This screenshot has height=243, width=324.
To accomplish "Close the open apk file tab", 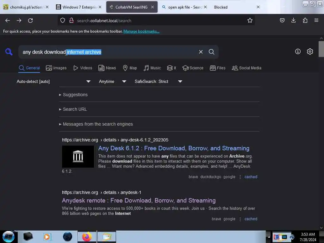I will (205, 7).
